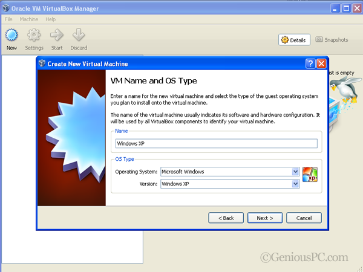The width and height of the screenshot is (363, 272).
Task: Click the 'OS Type' group label
Action: coord(125,159)
